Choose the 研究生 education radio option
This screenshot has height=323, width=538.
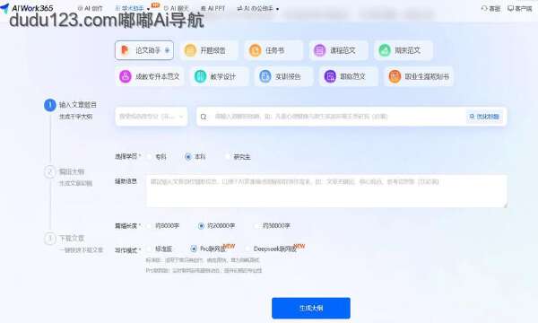227,157
